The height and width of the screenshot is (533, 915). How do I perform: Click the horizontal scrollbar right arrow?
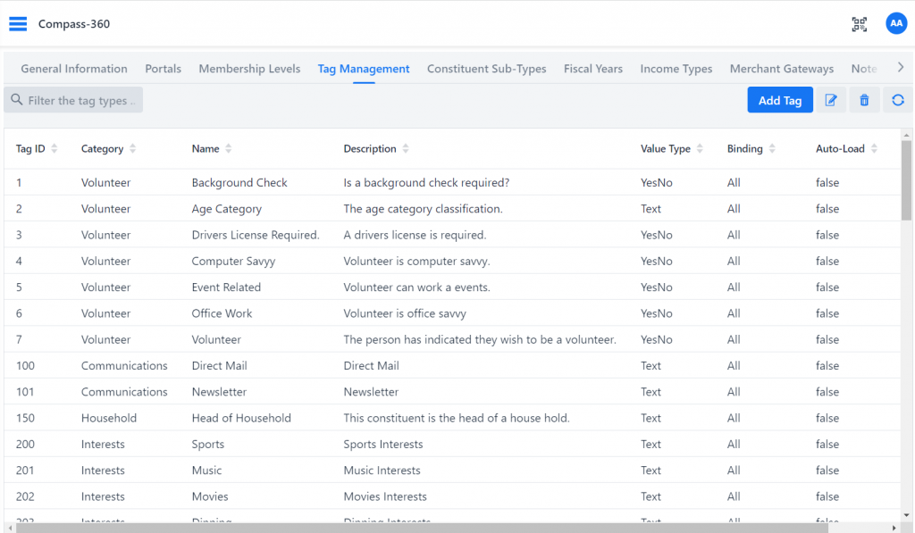pos(894,528)
